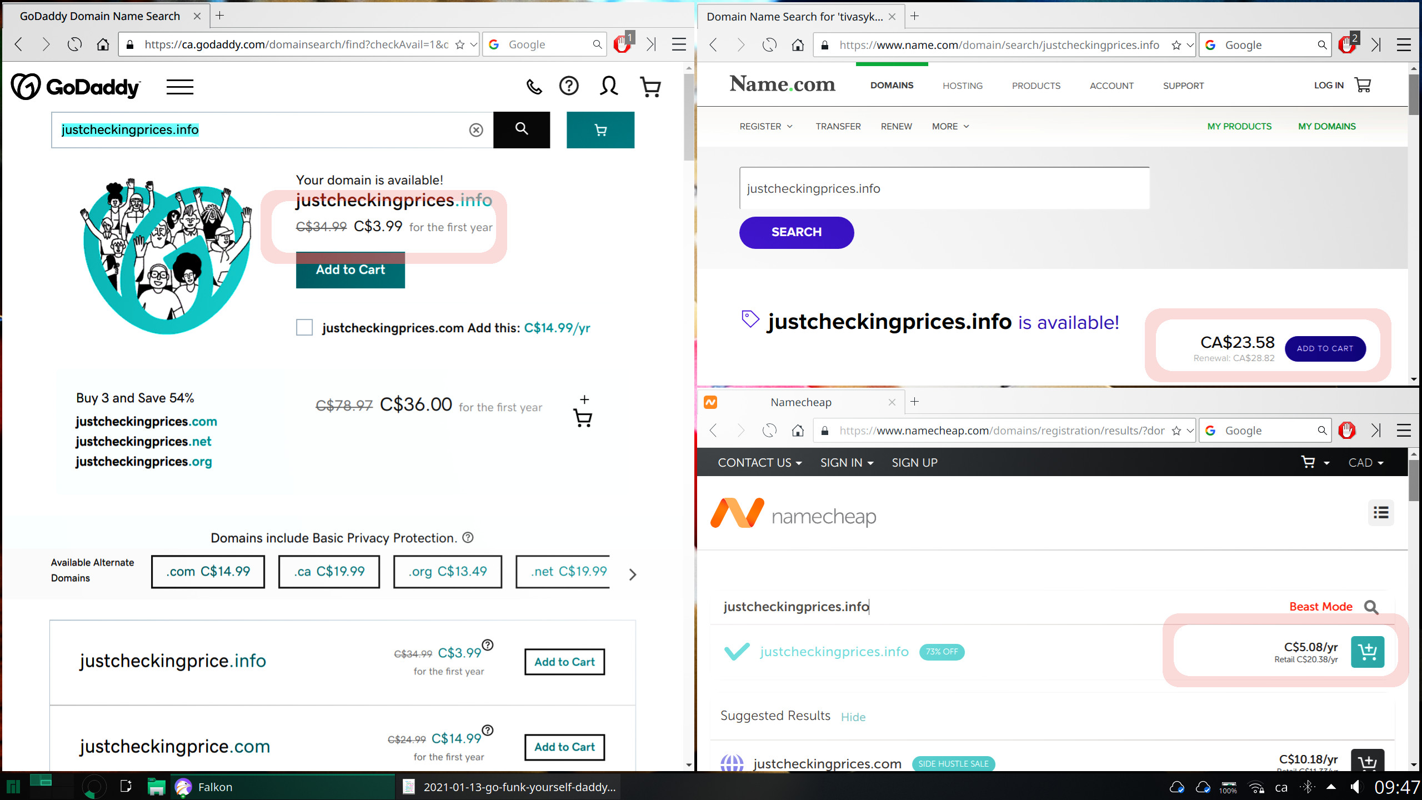1422x800 pixels.
Task: Add justcheckingprice.info to cart
Action: tap(564, 661)
